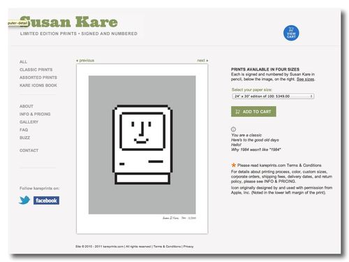Open Kare Icons Book page
Screen dimensions: 349x262
38,85
